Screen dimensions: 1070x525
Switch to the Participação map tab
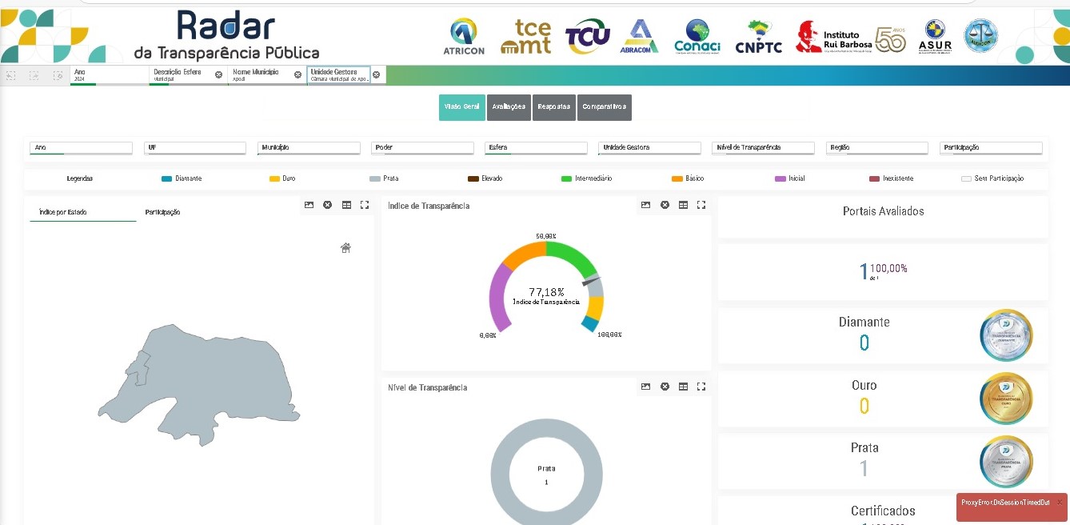click(162, 212)
